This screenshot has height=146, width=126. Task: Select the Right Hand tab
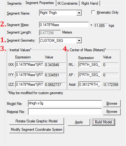pyautogui.click(x=90, y=3)
